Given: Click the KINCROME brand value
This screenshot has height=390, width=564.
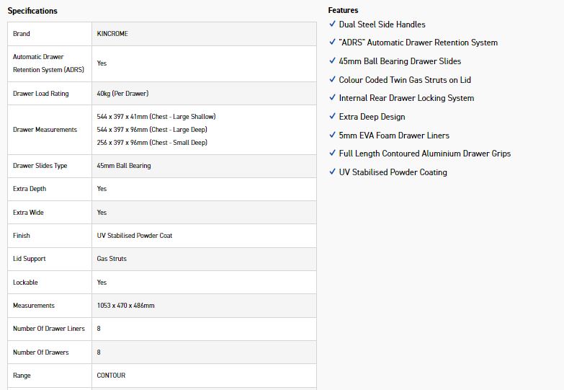Looking at the screenshot, I should tap(112, 33).
